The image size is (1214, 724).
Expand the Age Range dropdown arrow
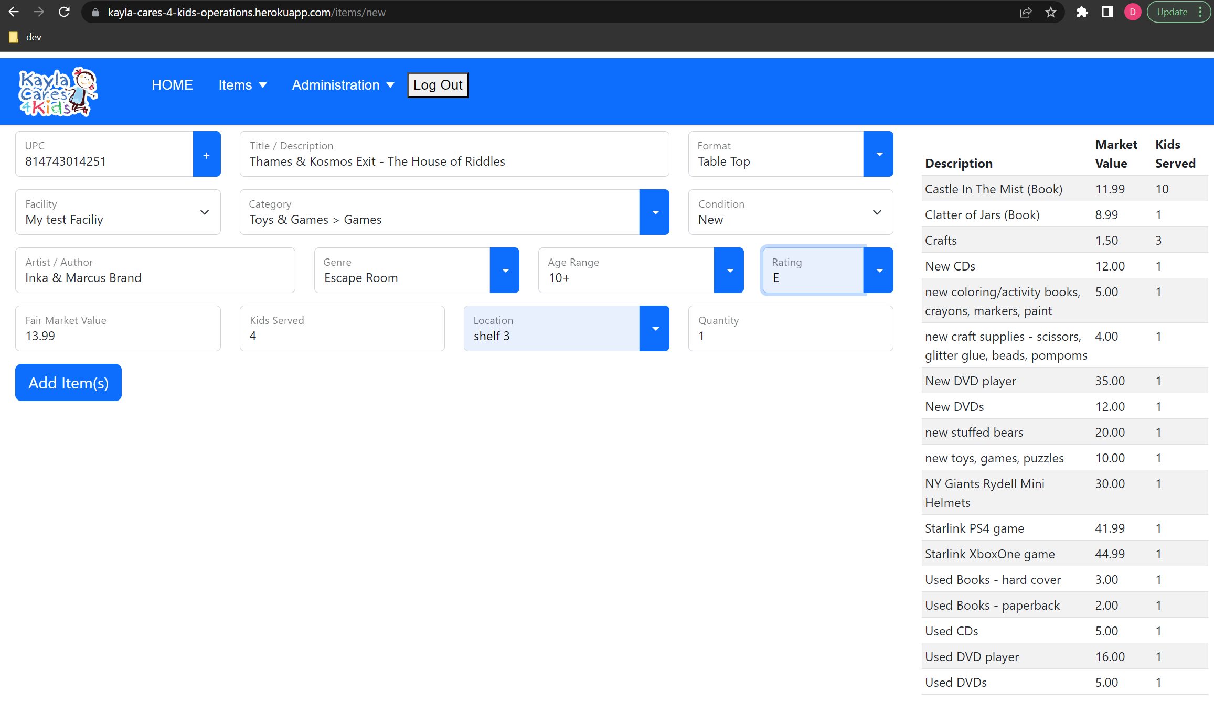click(x=729, y=271)
